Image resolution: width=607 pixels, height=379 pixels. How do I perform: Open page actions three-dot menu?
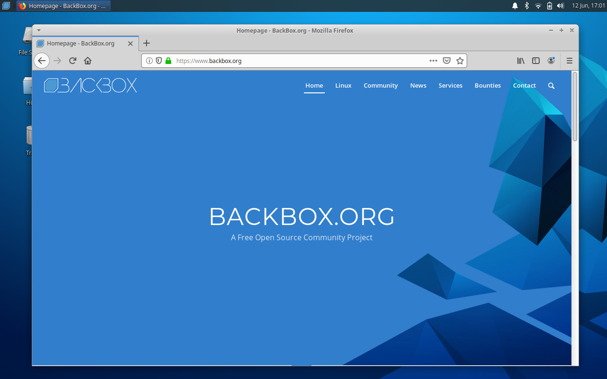pyautogui.click(x=433, y=61)
